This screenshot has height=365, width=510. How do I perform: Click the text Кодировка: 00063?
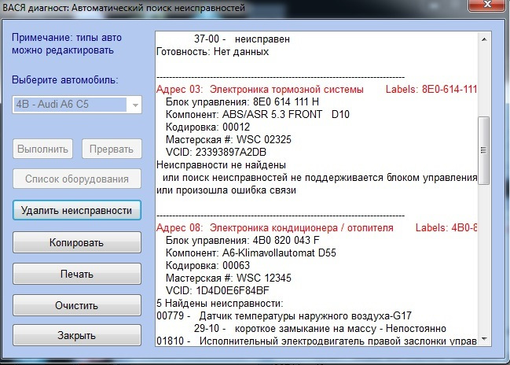pos(207,265)
